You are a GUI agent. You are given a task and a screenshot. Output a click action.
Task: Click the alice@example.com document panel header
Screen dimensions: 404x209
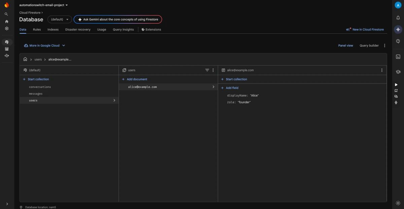pyautogui.click(x=240, y=70)
